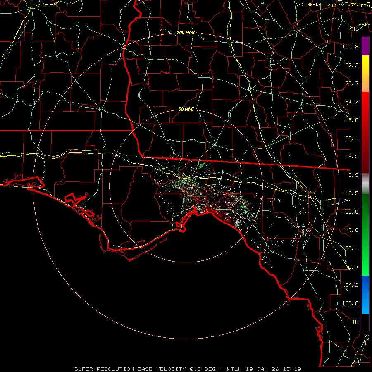This screenshot has width=372, height=372.
Task: Click the -109.8 velocity scale value
Action: (348, 303)
